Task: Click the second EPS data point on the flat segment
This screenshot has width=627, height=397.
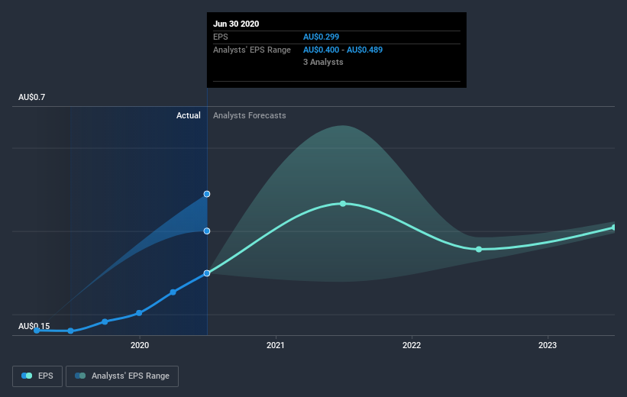Action: click(x=71, y=331)
